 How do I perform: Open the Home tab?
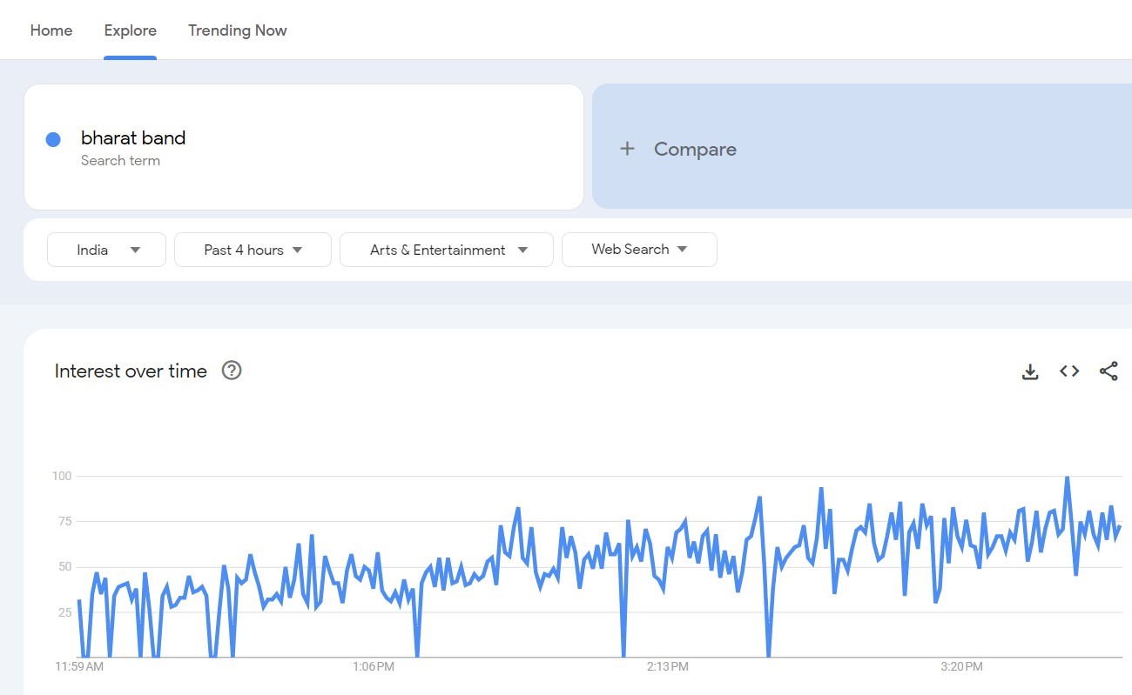51,30
